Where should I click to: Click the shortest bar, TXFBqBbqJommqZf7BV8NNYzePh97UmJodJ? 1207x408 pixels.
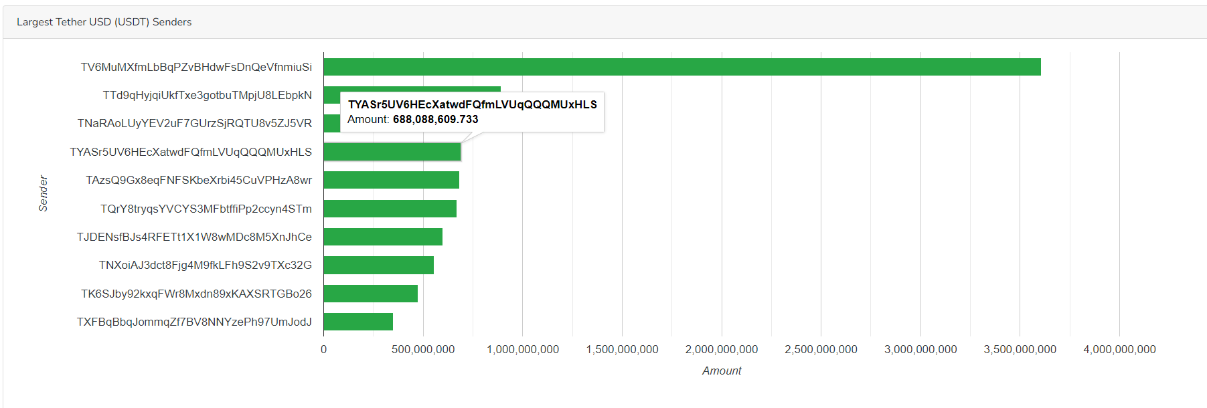(x=358, y=322)
